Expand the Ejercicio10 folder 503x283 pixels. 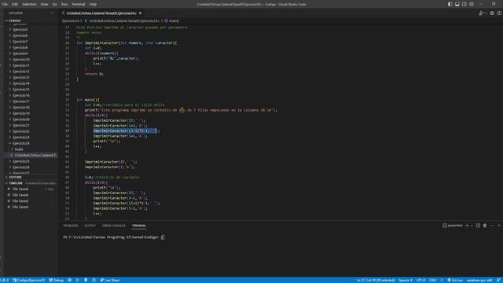31,60
